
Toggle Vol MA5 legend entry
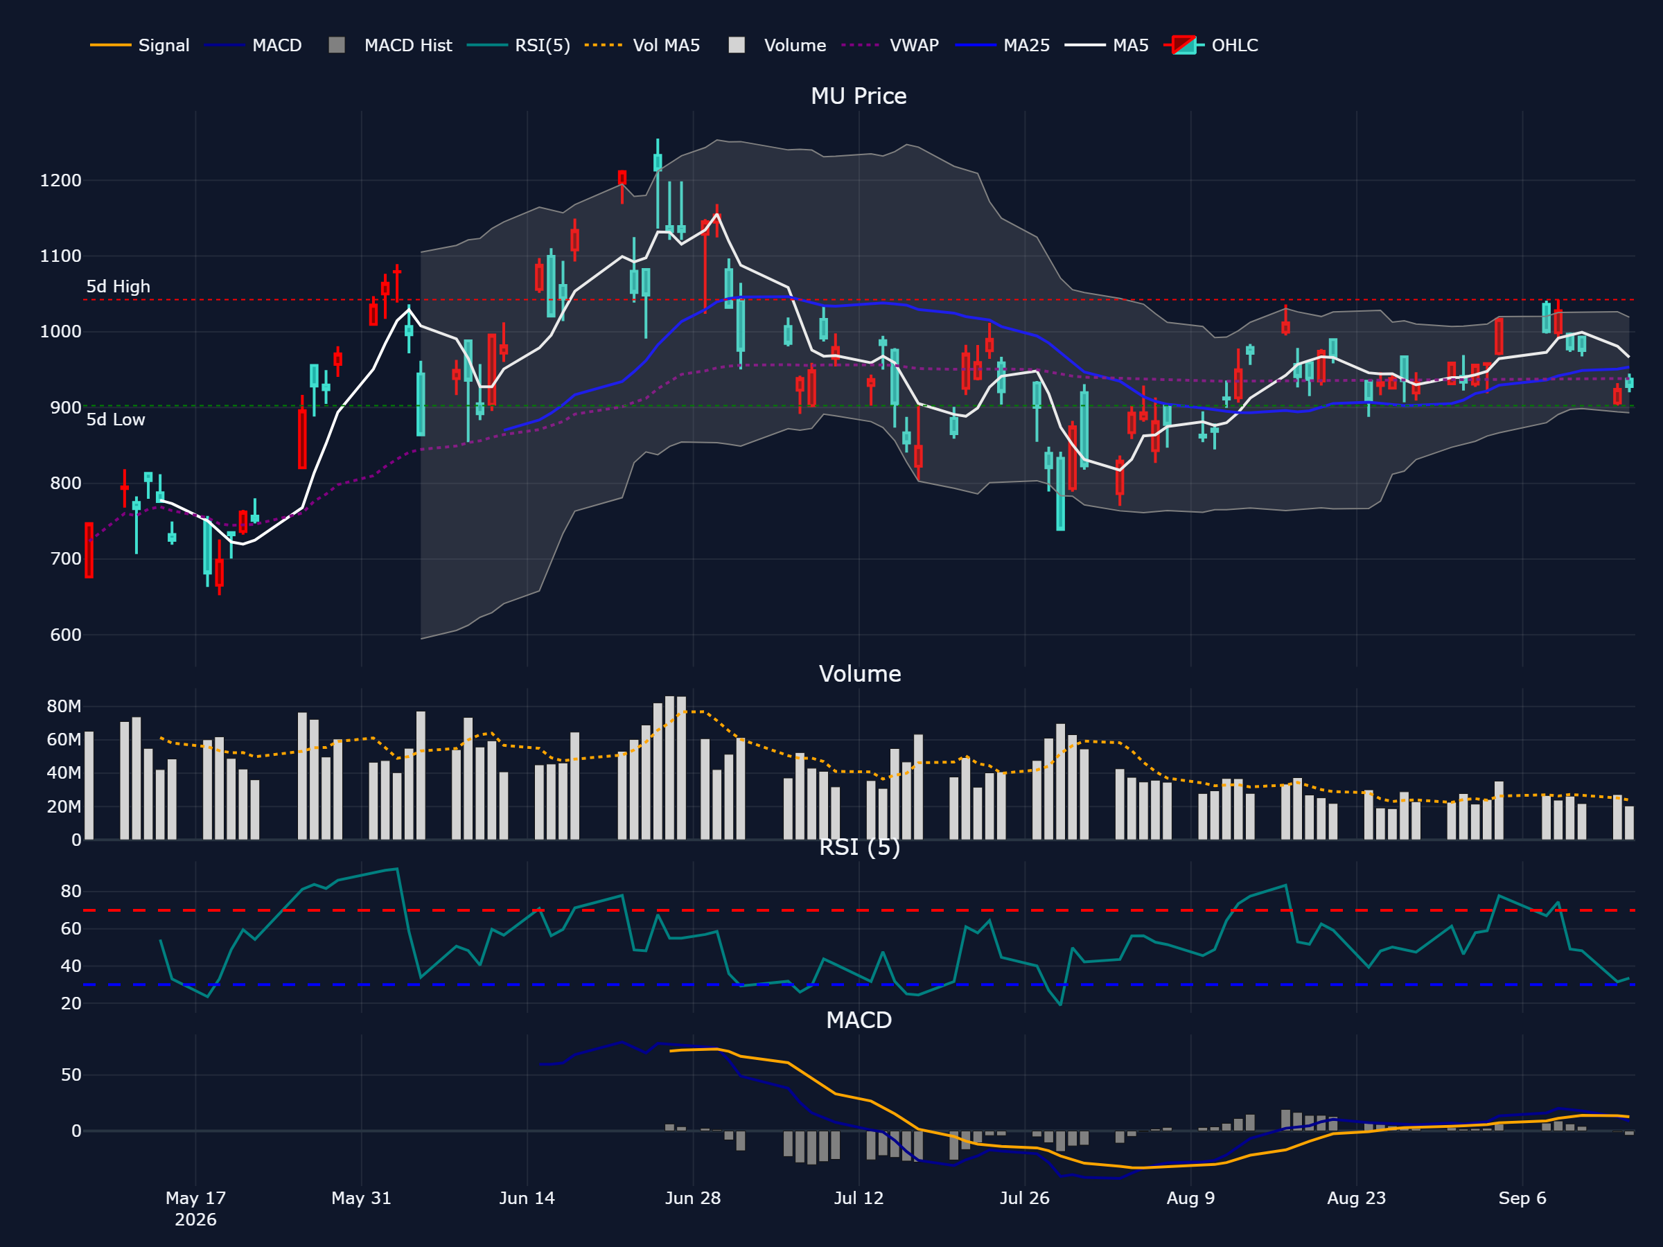pyautogui.click(x=643, y=45)
